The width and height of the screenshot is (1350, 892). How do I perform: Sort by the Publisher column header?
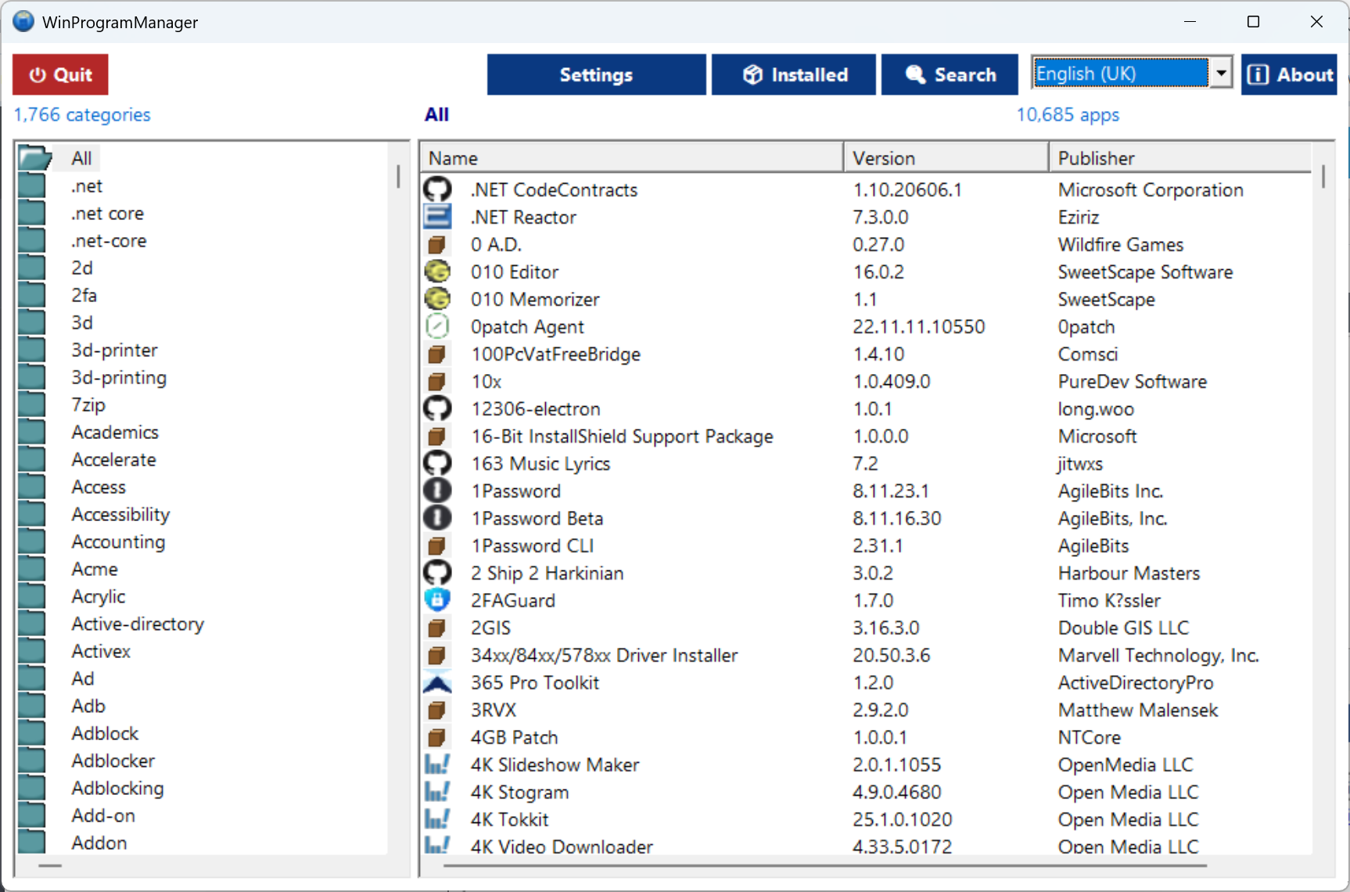point(1181,158)
